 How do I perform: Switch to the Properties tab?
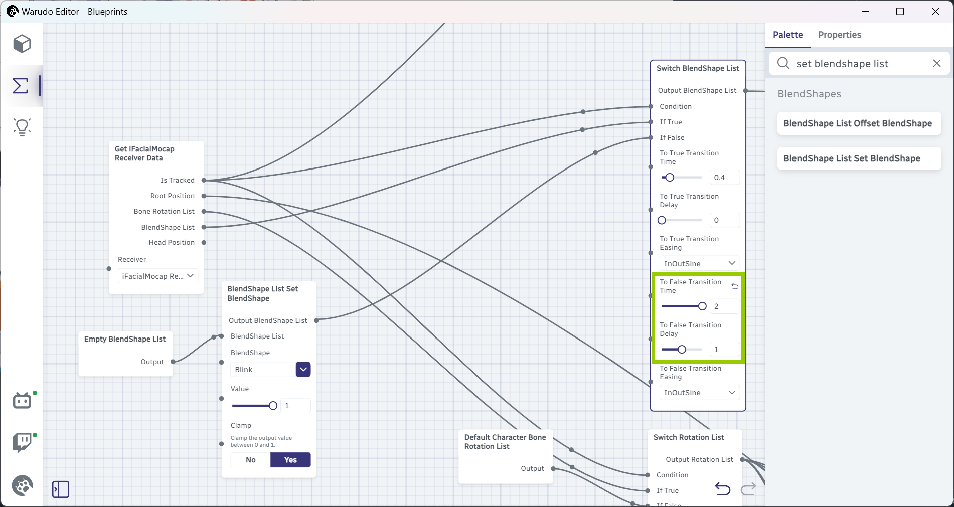[x=839, y=35]
